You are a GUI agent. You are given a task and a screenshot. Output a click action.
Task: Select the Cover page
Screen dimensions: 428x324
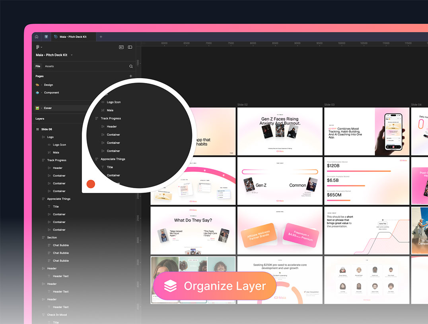tap(48, 108)
